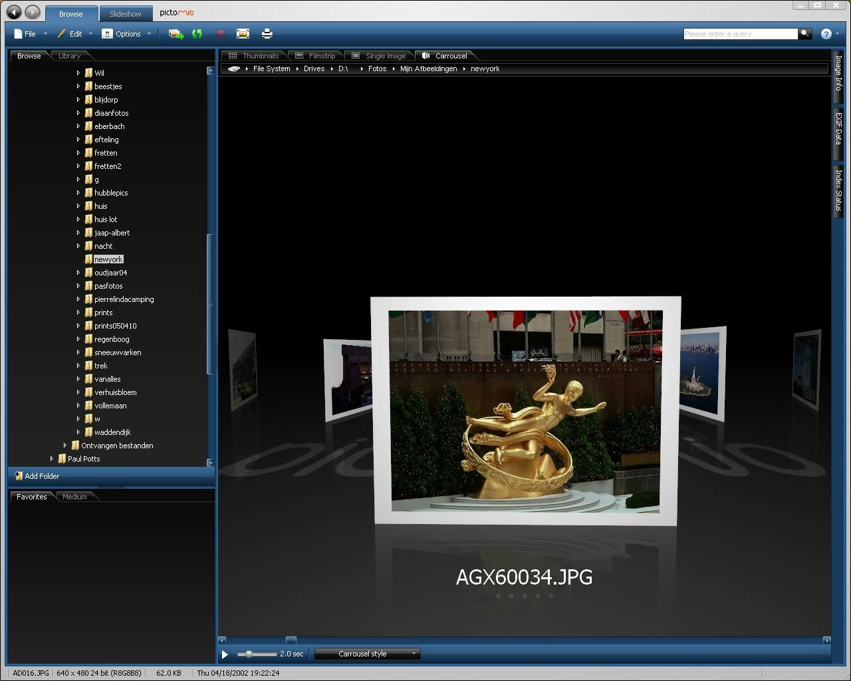Click the folder icon beside diaanfotos
The height and width of the screenshot is (681, 851).
click(x=88, y=113)
